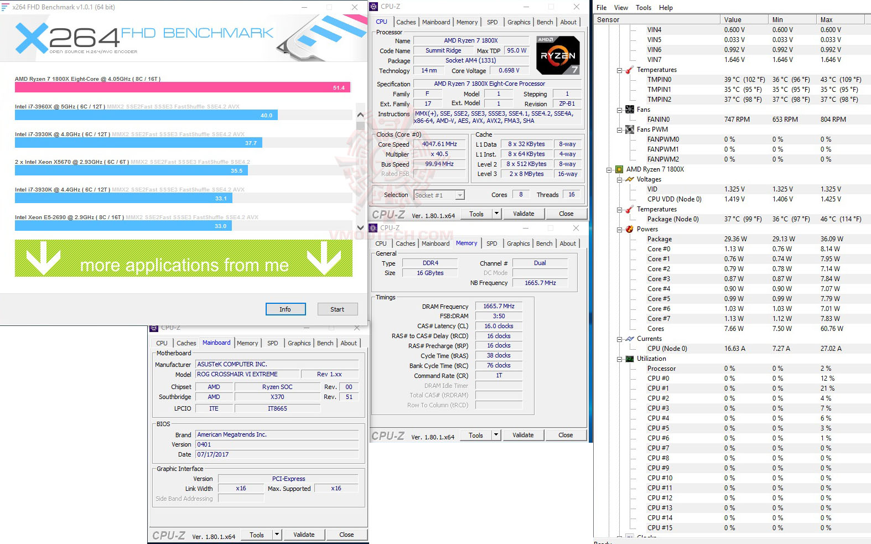This screenshot has height=544, width=871.
Task: Click the Start button in x264 Benchmark
Action: (338, 309)
